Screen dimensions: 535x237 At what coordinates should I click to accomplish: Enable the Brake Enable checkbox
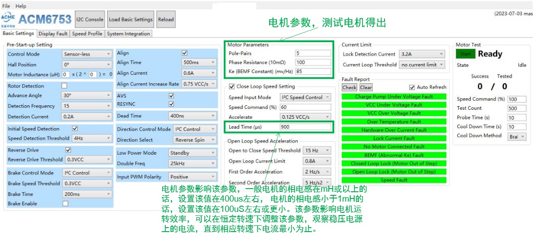point(65,203)
